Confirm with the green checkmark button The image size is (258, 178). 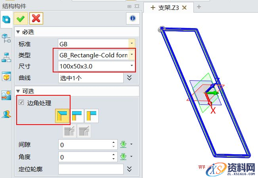[x=21, y=18]
